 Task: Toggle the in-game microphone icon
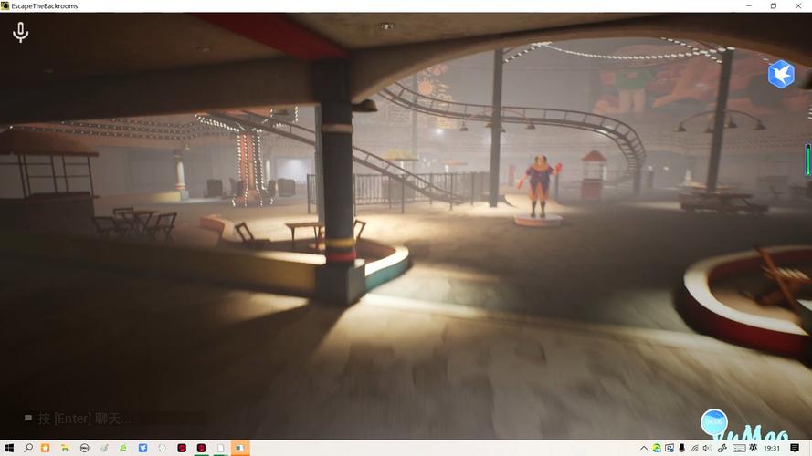coord(21,32)
